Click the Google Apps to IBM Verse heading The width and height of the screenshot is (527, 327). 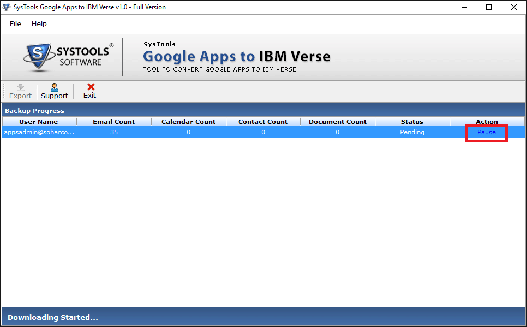(x=237, y=56)
